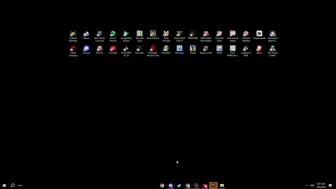
Task: Select the Schedule I desktop icon
Action: (x=166, y=50)
